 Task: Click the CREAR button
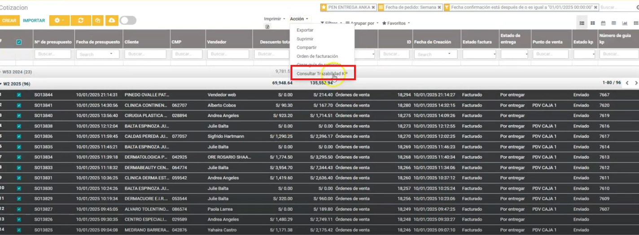pyautogui.click(x=9, y=21)
